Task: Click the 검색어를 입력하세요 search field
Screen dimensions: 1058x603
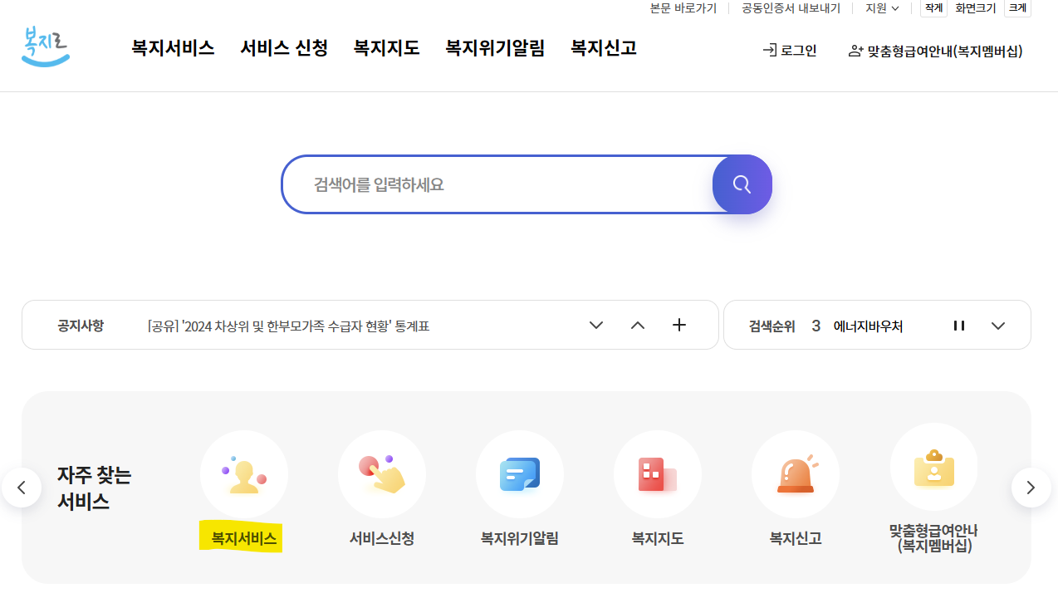Action: pyautogui.click(x=497, y=184)
